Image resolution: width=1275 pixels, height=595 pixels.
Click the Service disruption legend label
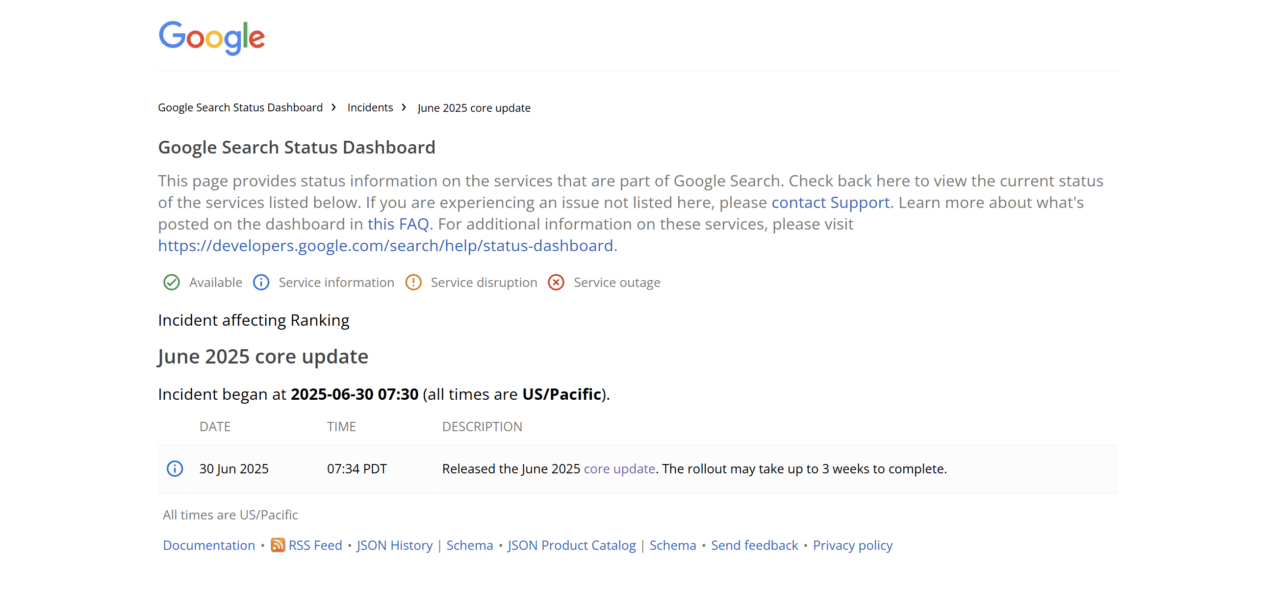pyautogui.click(x=484, y=282)
